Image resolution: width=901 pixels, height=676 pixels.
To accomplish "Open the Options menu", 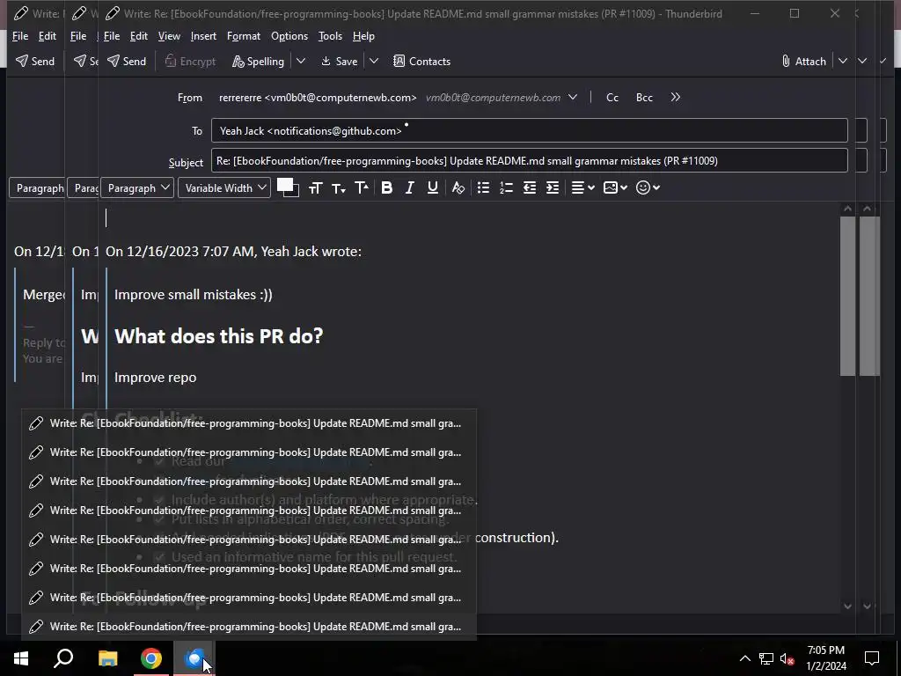I will point(289,35).
